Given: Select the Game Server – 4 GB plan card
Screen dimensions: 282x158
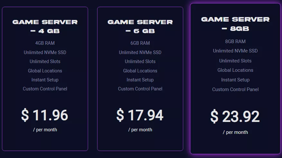Looking at the screenshot, I should [x=45, y=79].
